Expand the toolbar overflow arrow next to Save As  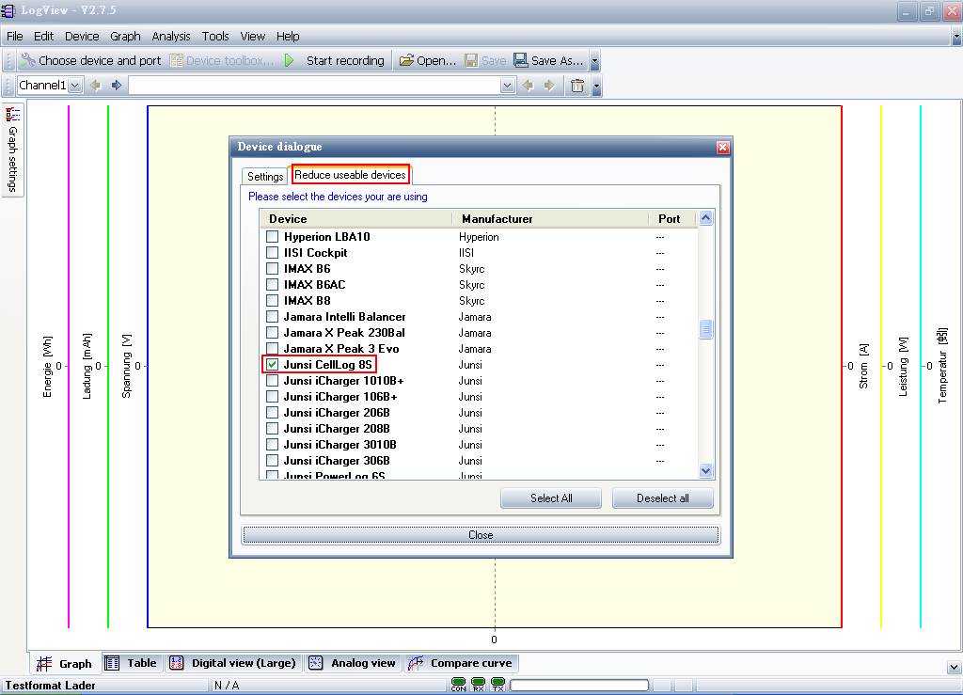[x=594, y=60]
